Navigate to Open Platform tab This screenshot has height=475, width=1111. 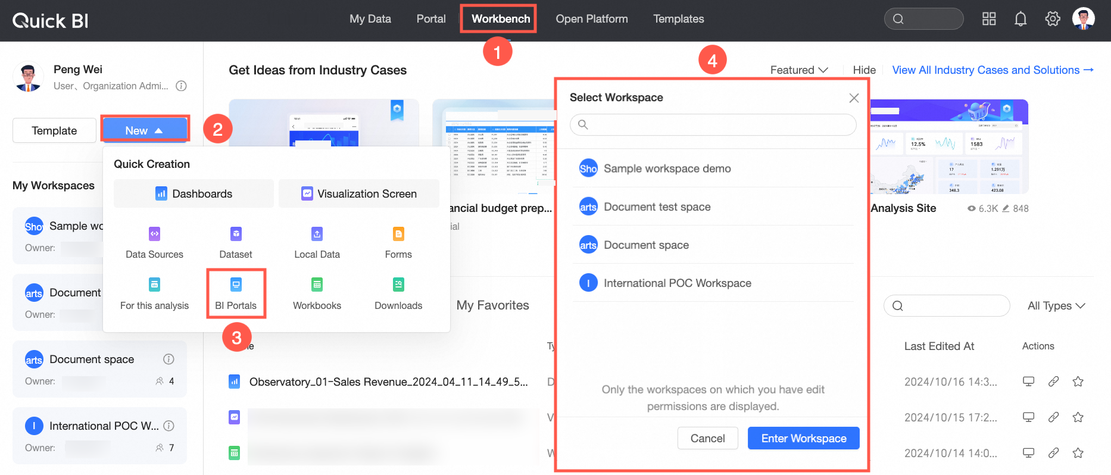(592, 19)
